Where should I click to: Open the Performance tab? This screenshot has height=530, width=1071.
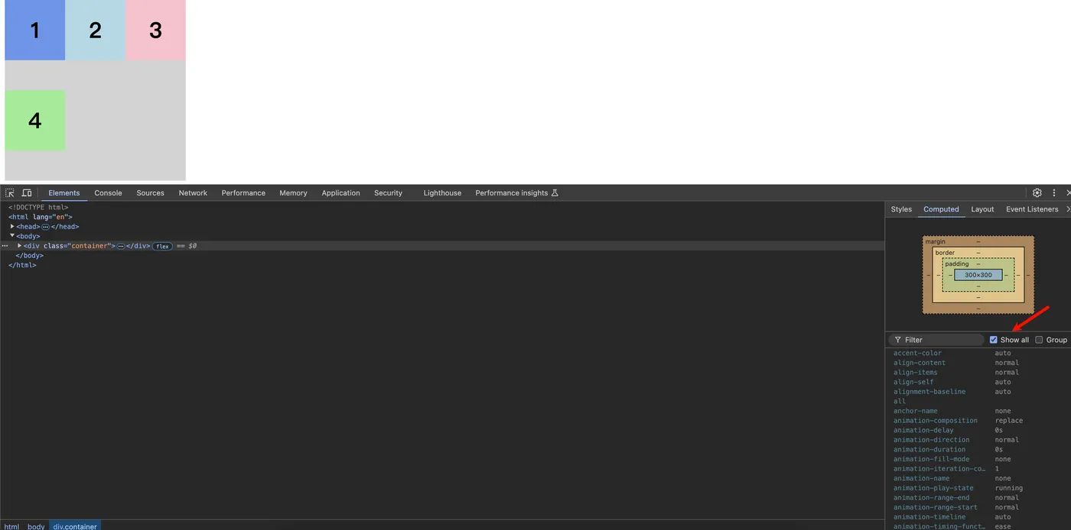[243, 193]
